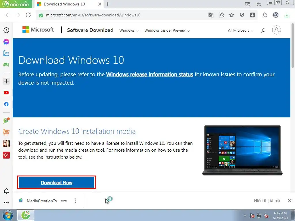
Task: Open the orange shopping cart sidebar icon
Action: tap(6, 132)
